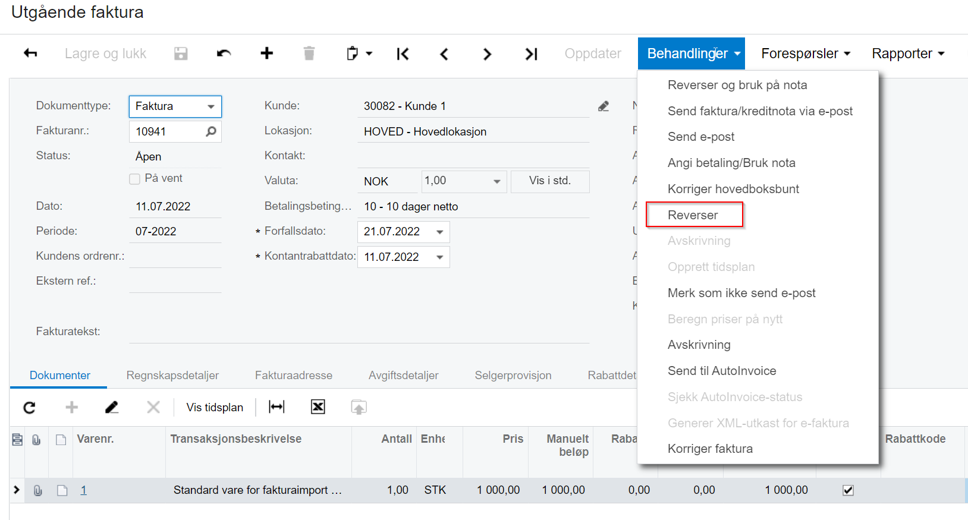Viewport: 968px width, 520px height.
Task: Select Reverser from the Behandlinger menu
Action: coord(693,215)
